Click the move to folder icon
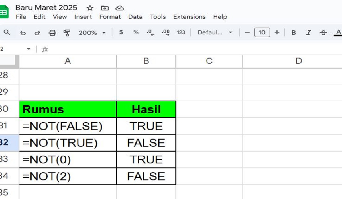Image resolution: width=342 pixels, height=199 pixels. click(x=105, y=8)
